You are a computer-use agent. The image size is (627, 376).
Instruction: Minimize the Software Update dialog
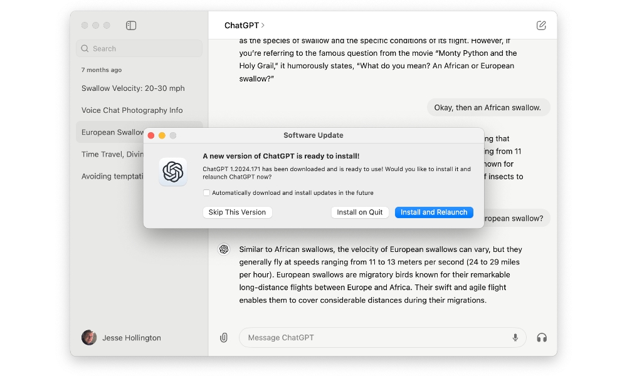(162, 135)
